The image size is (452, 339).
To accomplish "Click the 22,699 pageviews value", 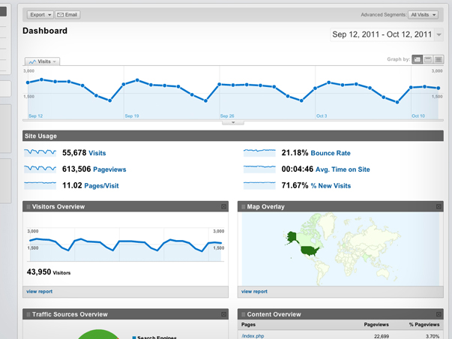I will (382, 337).
